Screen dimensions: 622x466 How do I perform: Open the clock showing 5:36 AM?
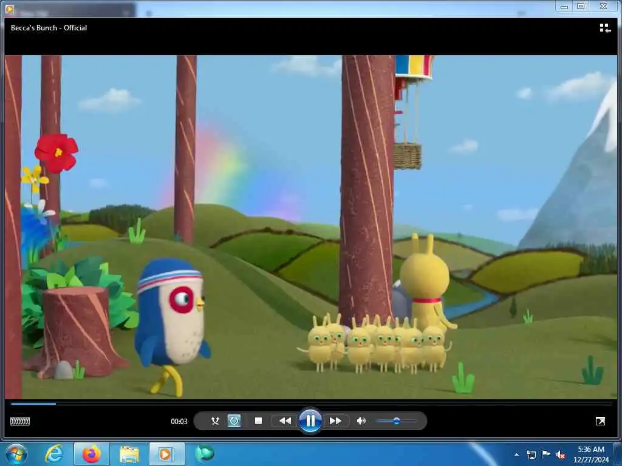pos(591,454)
